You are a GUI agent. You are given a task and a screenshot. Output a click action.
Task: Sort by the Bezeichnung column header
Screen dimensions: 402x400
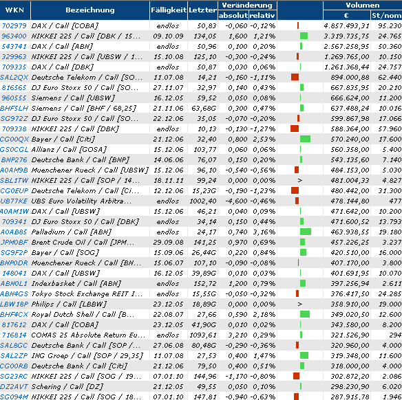point(90,10)
